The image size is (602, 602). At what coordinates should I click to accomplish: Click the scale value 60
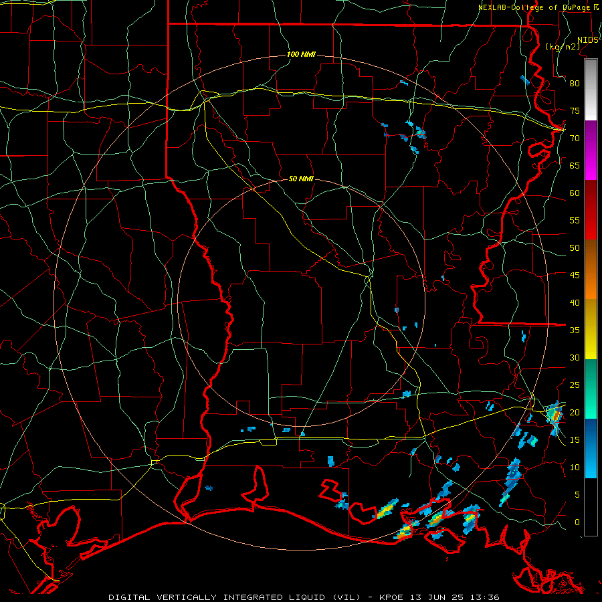575,193
